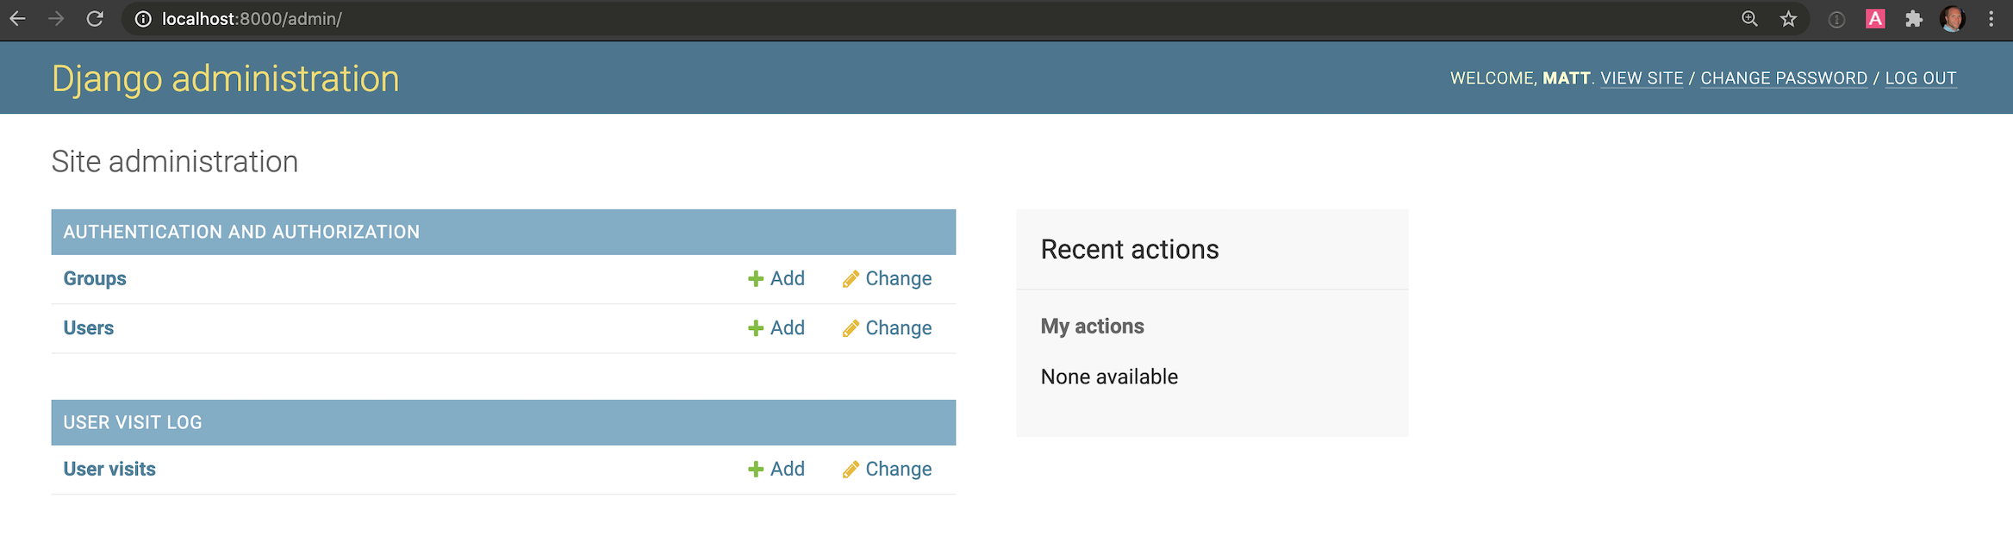Click the browser forward arrow
Screen dimensions: 2013x548
56,19
